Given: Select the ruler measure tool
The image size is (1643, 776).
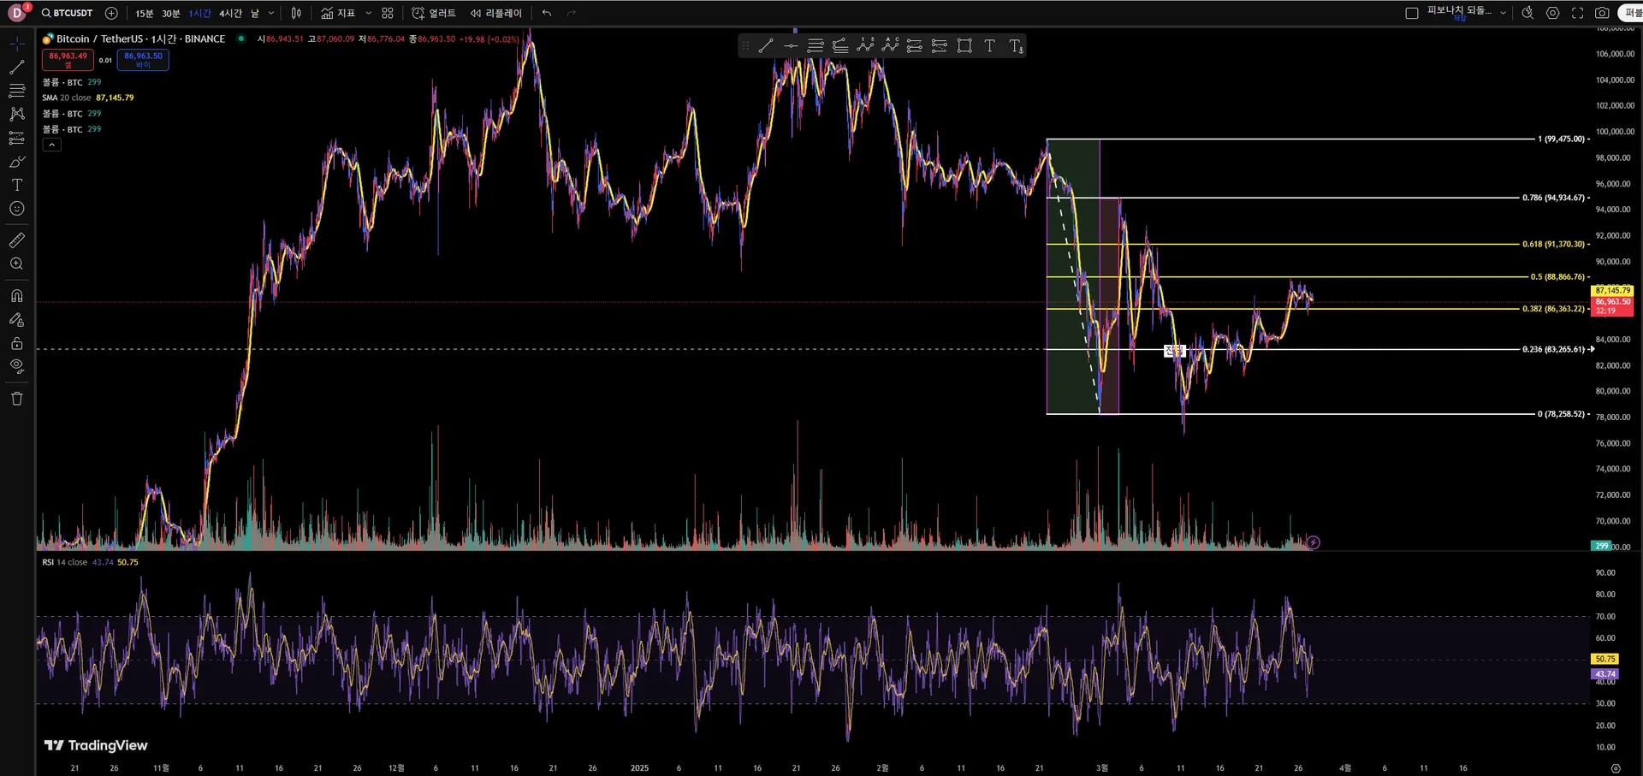Looking at the screenshot, I should click(16, 240).
